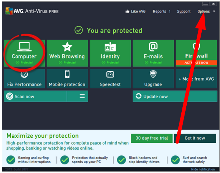
Task: Click Scan now button label
Action: pos(24,96)
